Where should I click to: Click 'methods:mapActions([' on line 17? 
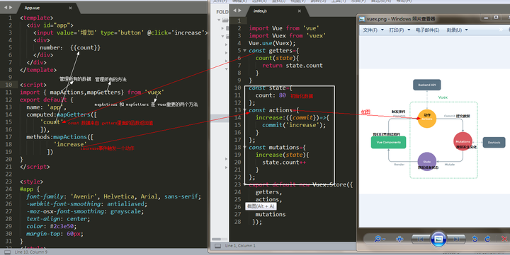pyautogui.click(x=59, y=137)
